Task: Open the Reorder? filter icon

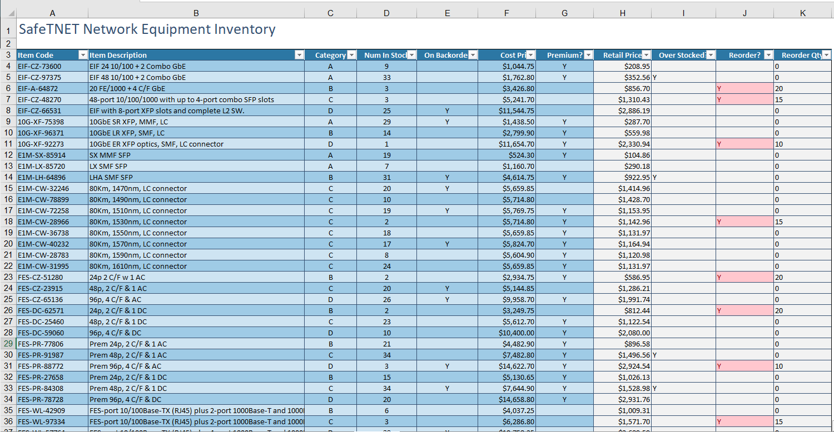Action: [768, 55]
